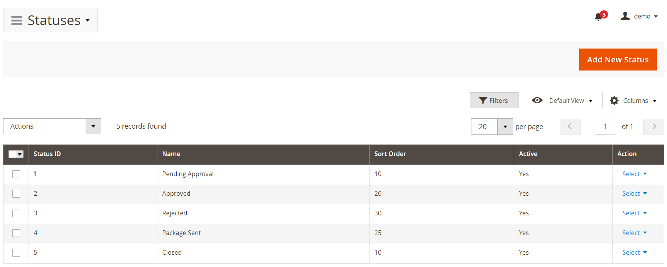The height and width of the screenshot is (267, 667).
Task: Click the current page number field
Action: coord(605,126)
